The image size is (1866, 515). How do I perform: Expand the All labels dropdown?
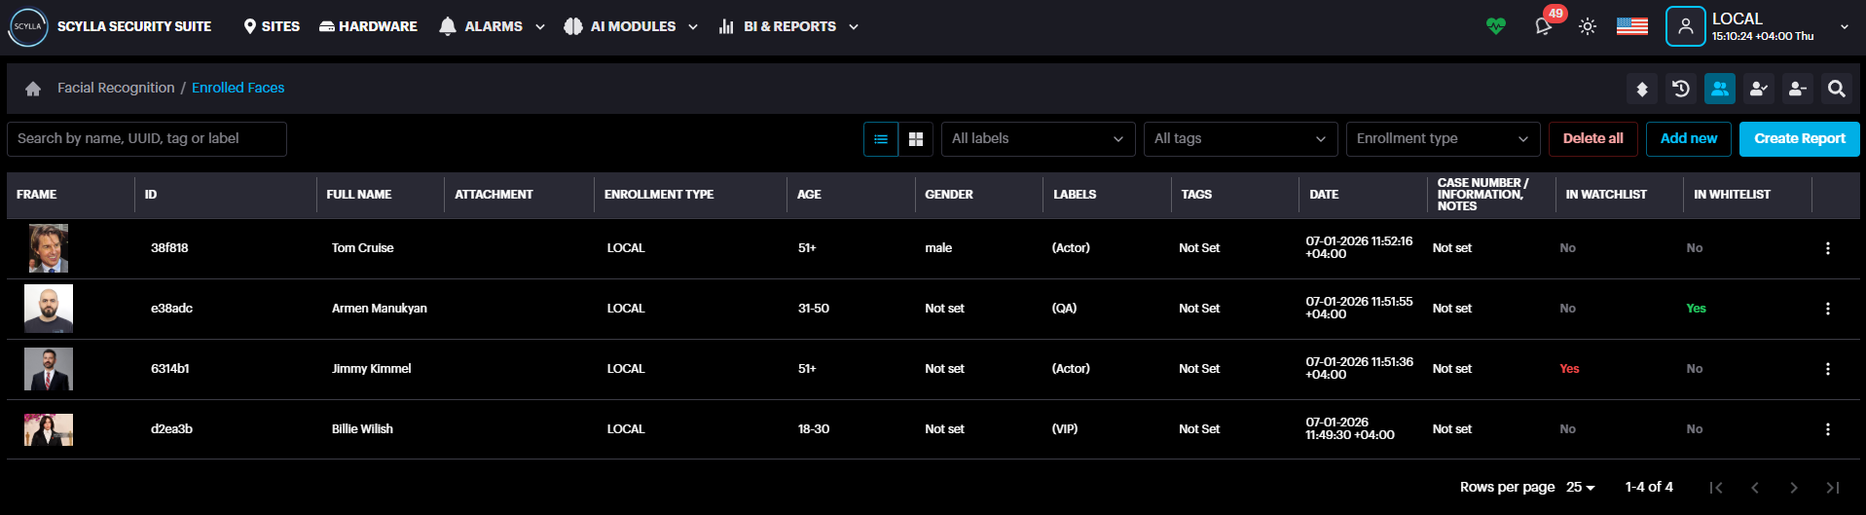click(x=1038, y=139)
